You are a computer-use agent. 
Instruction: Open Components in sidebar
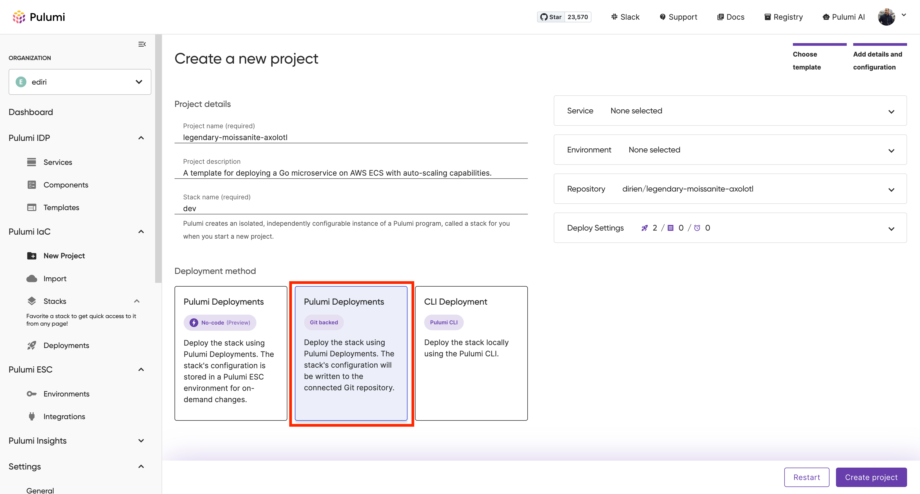(66, 185)
